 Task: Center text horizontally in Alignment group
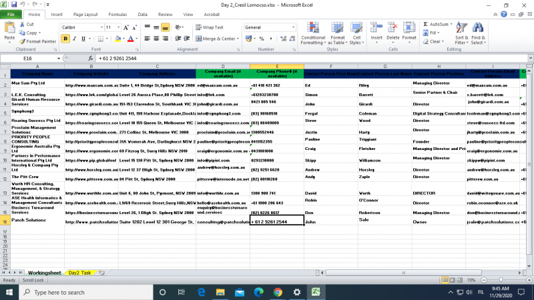pos(156,39)
